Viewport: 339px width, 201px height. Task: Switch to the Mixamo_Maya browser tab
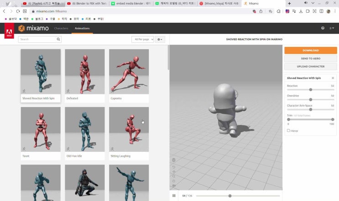pyautogui.click(x=219, y=4)
